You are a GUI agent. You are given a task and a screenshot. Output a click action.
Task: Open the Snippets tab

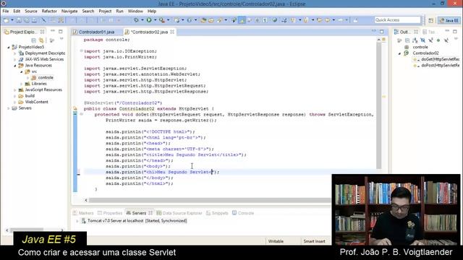click(x=217, y=213)
